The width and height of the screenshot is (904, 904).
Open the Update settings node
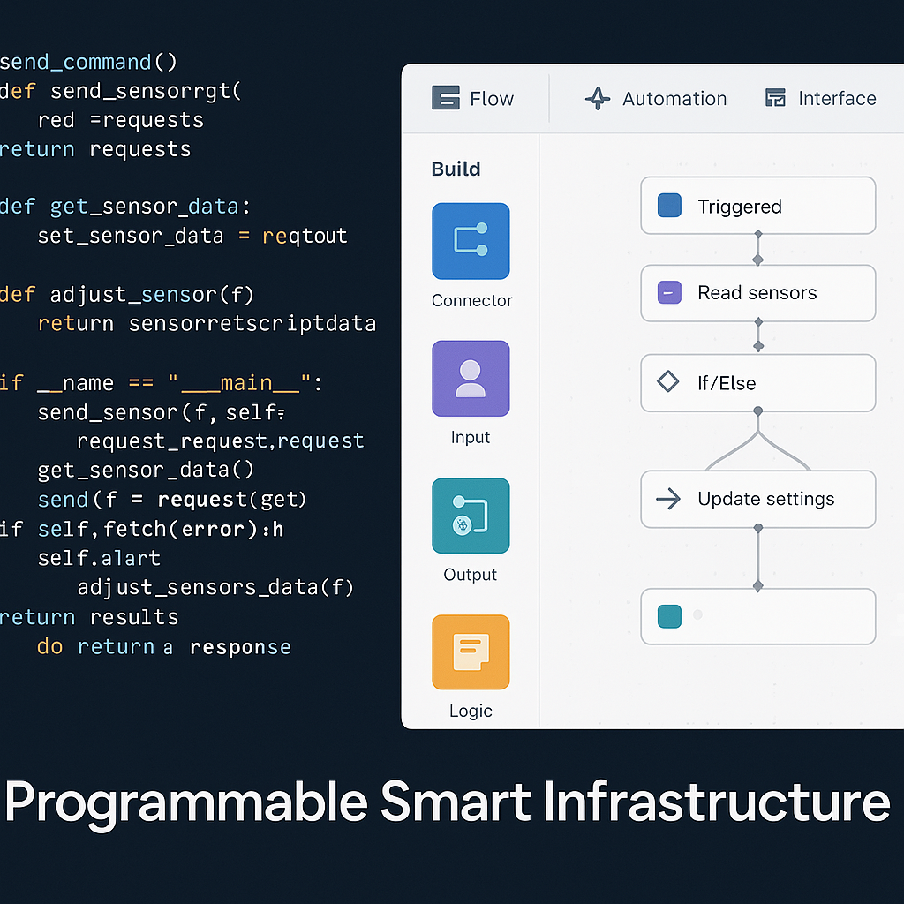[757, 499]
